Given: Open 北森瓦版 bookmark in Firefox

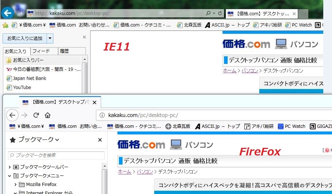Looking at the screenshot, I should [x=178, y=126].
